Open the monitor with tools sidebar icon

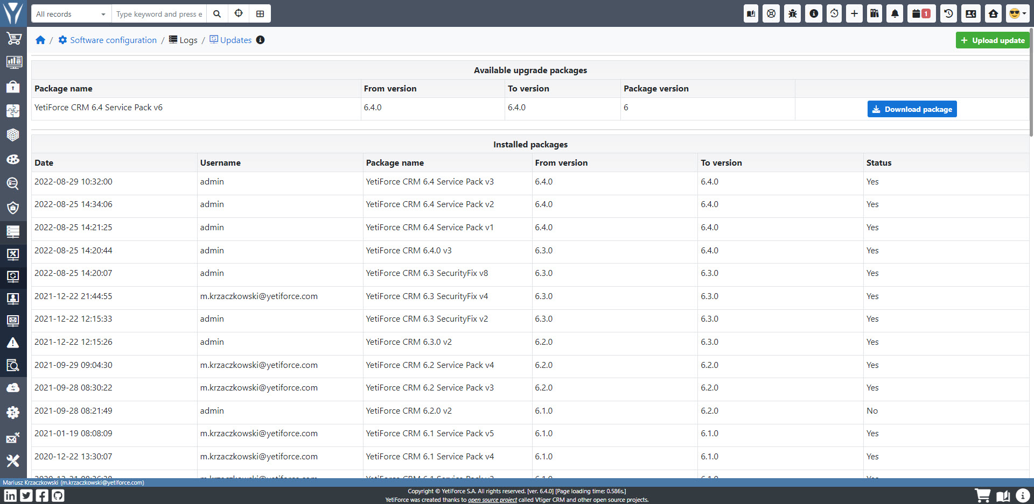coord(13,254)
